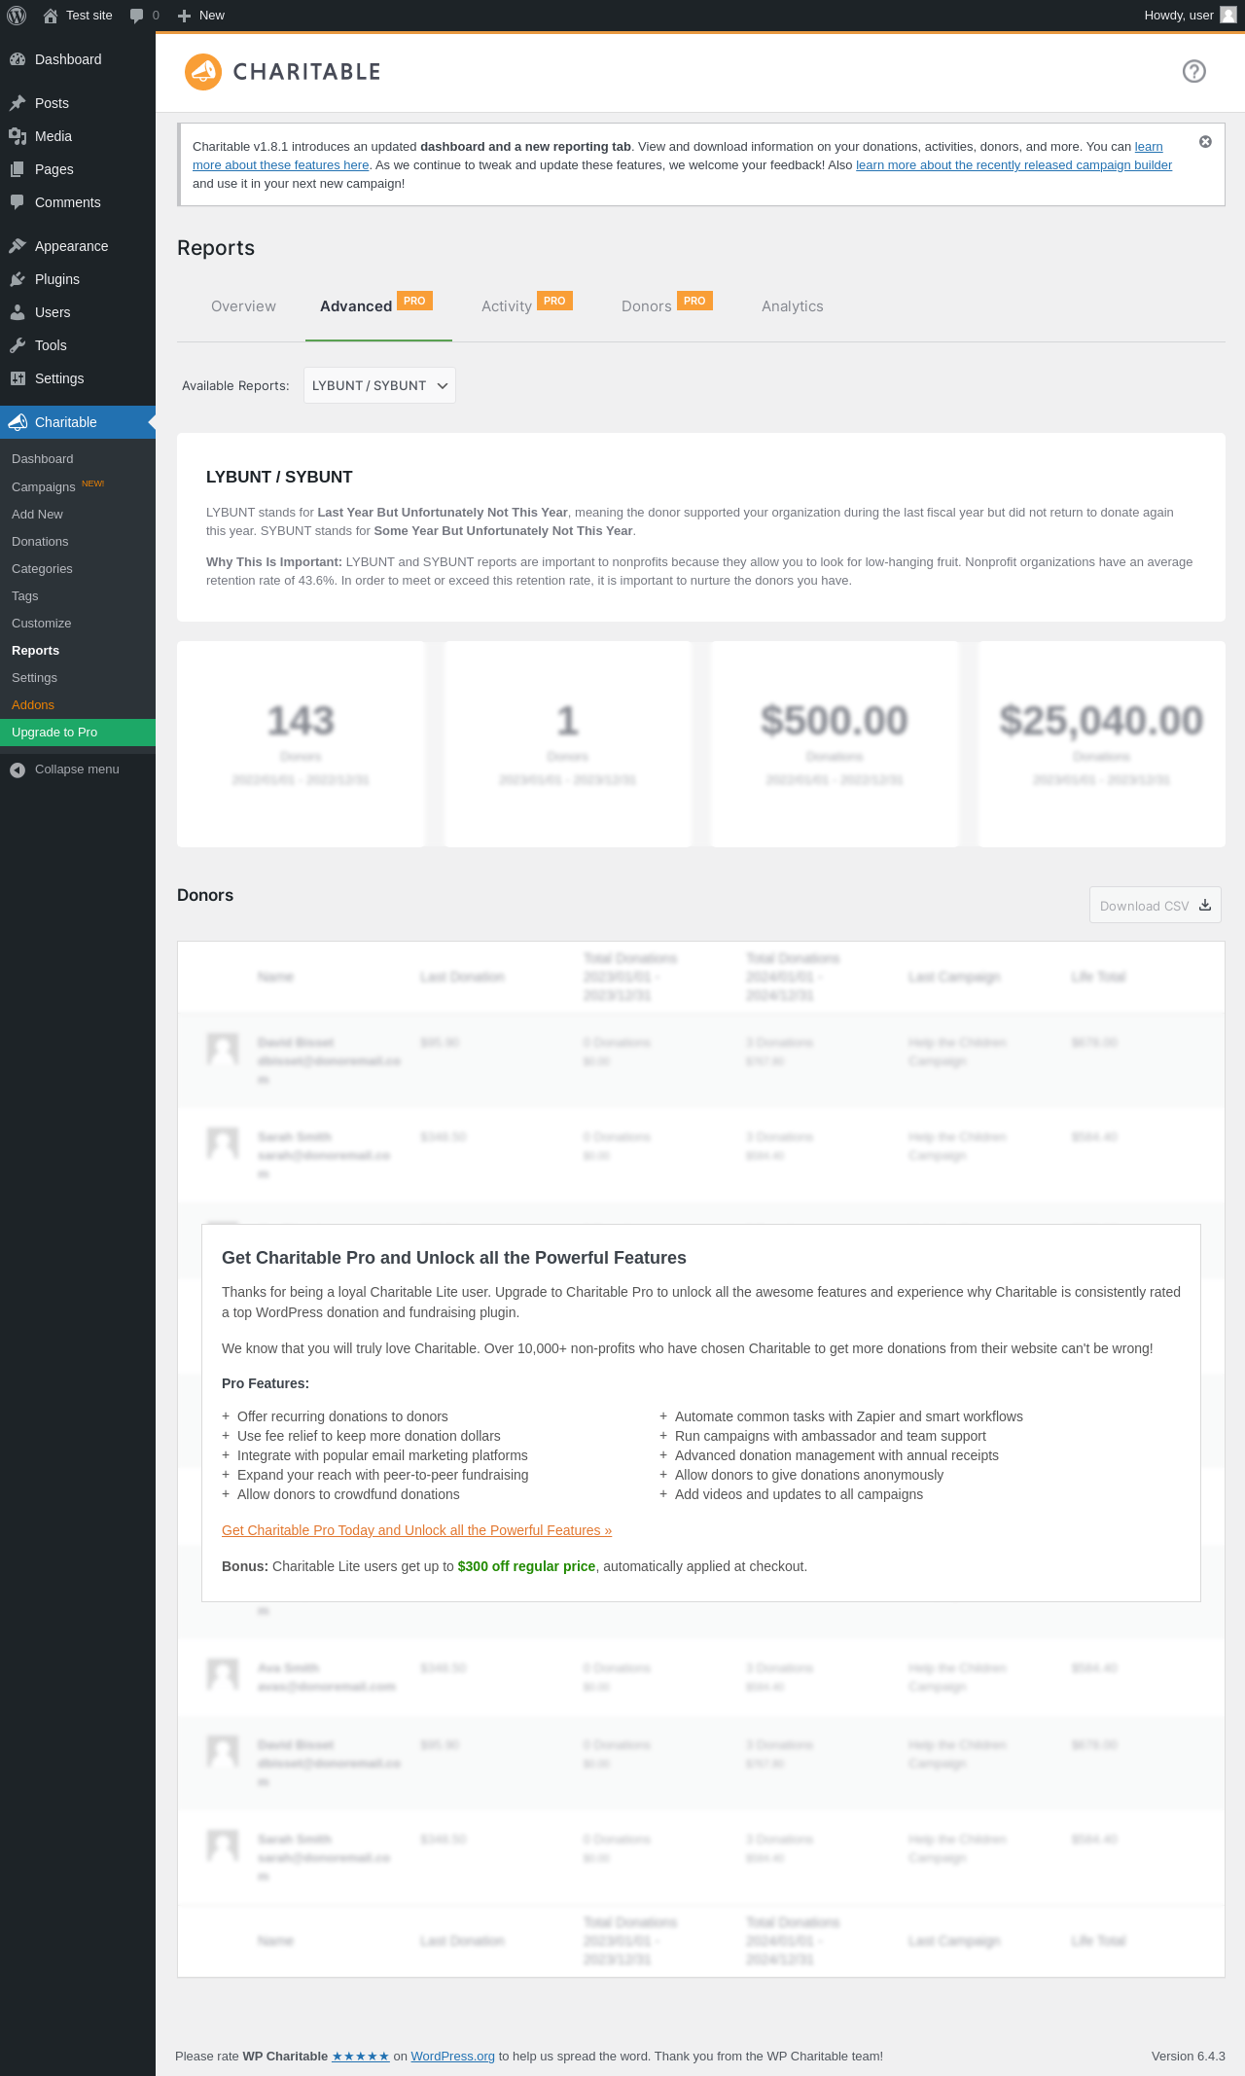Dismiss the v1.8.1 notice with close icon
Image resolution: width=1245 pixels, height=2076 pixels.
(x=1205, y=142)
